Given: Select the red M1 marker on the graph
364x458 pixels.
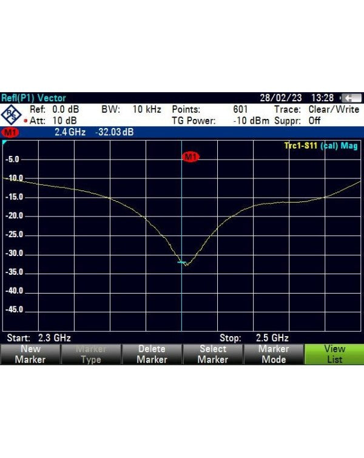Looking at the screenshot, I should click(190, 157).
